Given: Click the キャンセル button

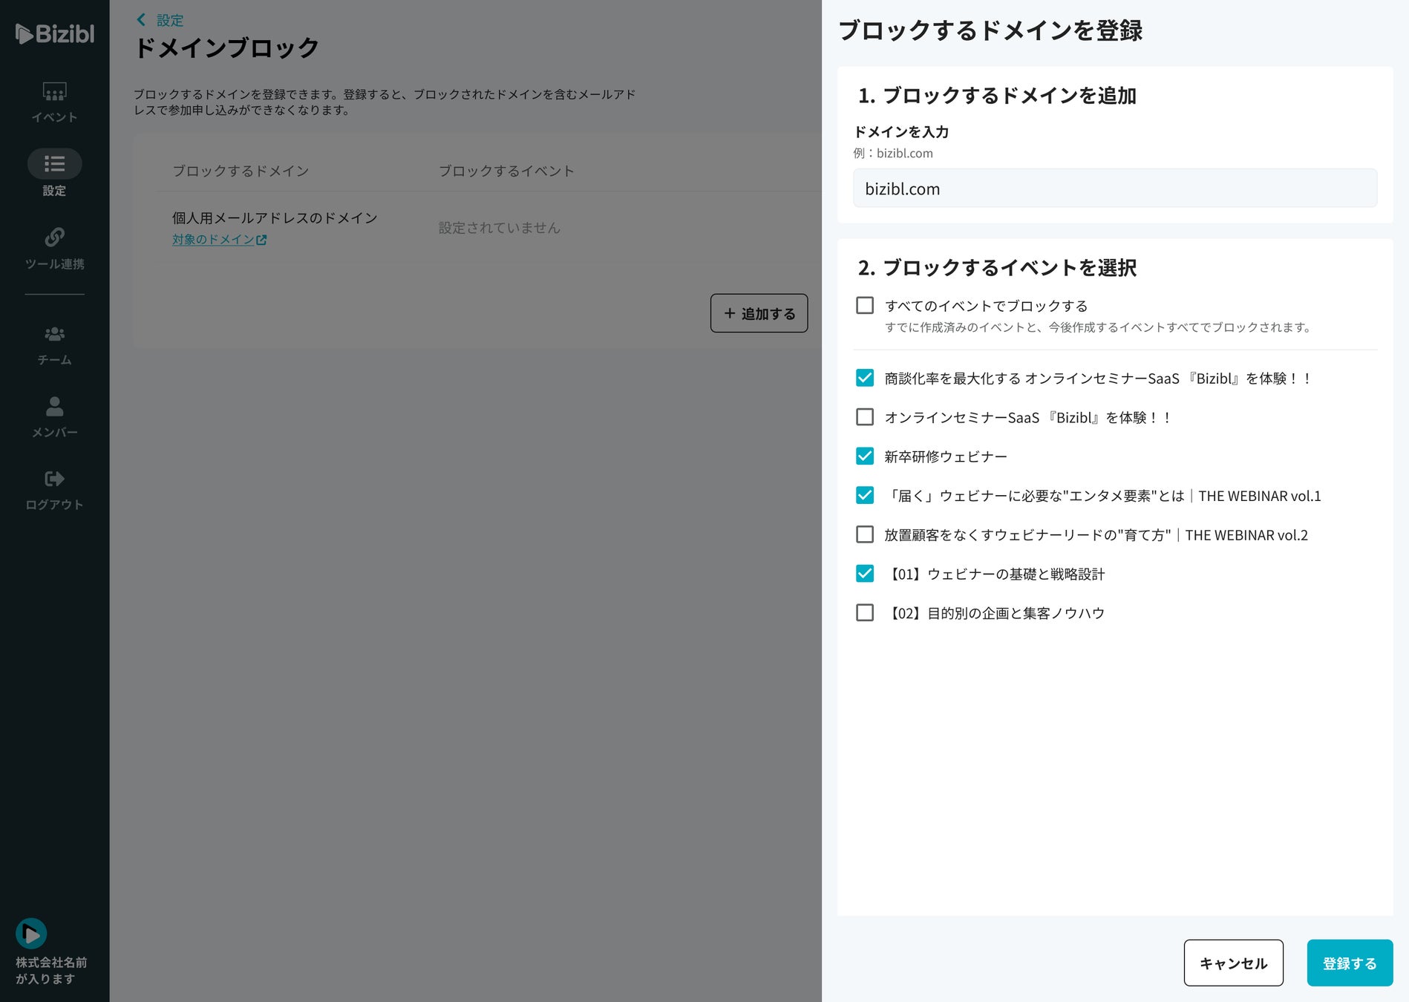Looking at the screenshot, I should (1233, 963).
